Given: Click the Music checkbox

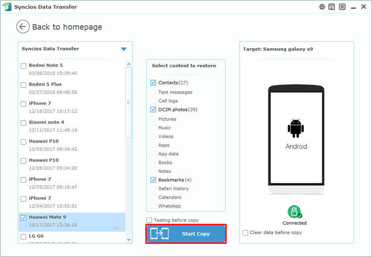Looking at the screenshot, I should [x=153, y=128].
